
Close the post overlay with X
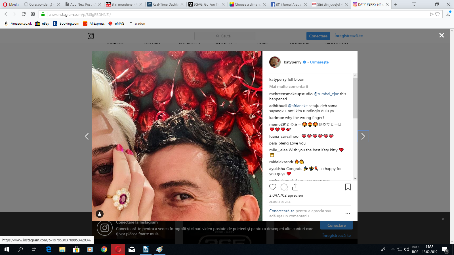[442, 35]
